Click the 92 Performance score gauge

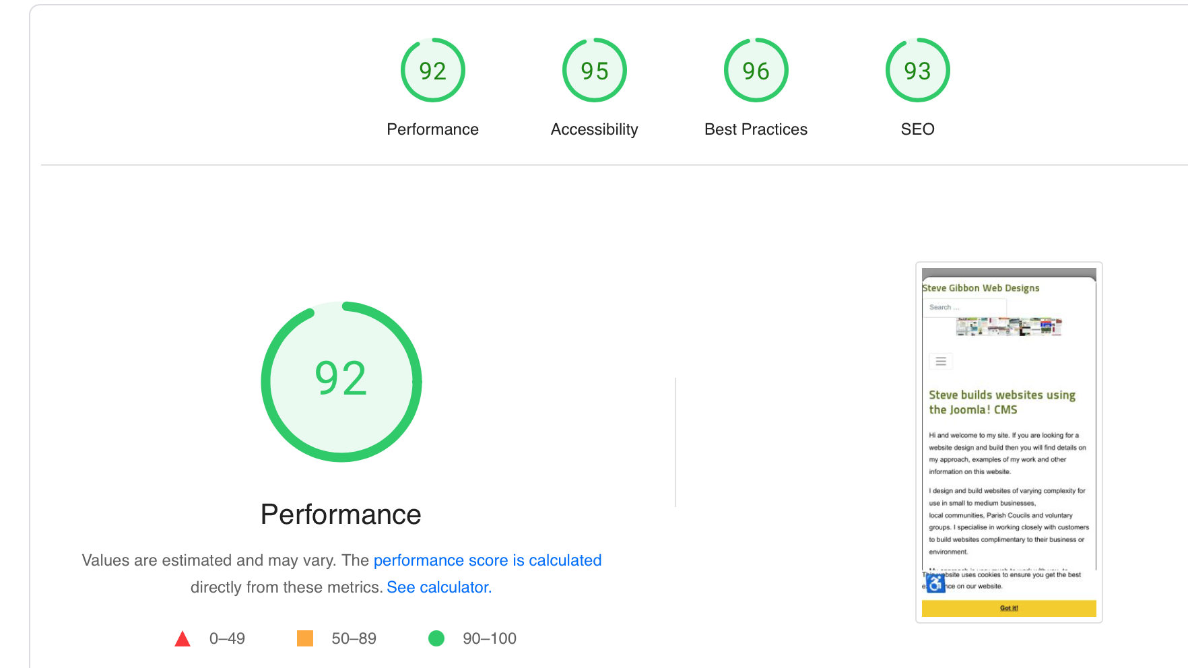coord(432,70)
